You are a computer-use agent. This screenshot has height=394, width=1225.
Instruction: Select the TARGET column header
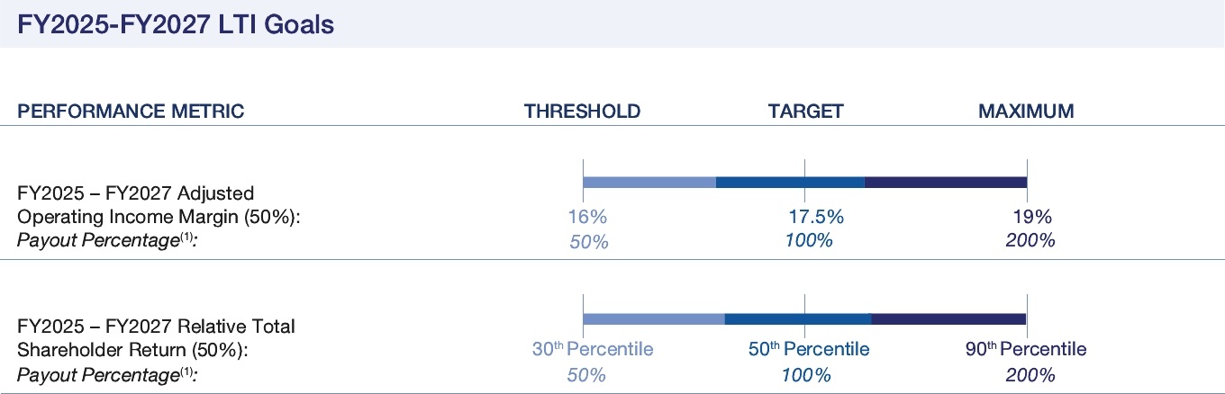click(x=805, y=112)
